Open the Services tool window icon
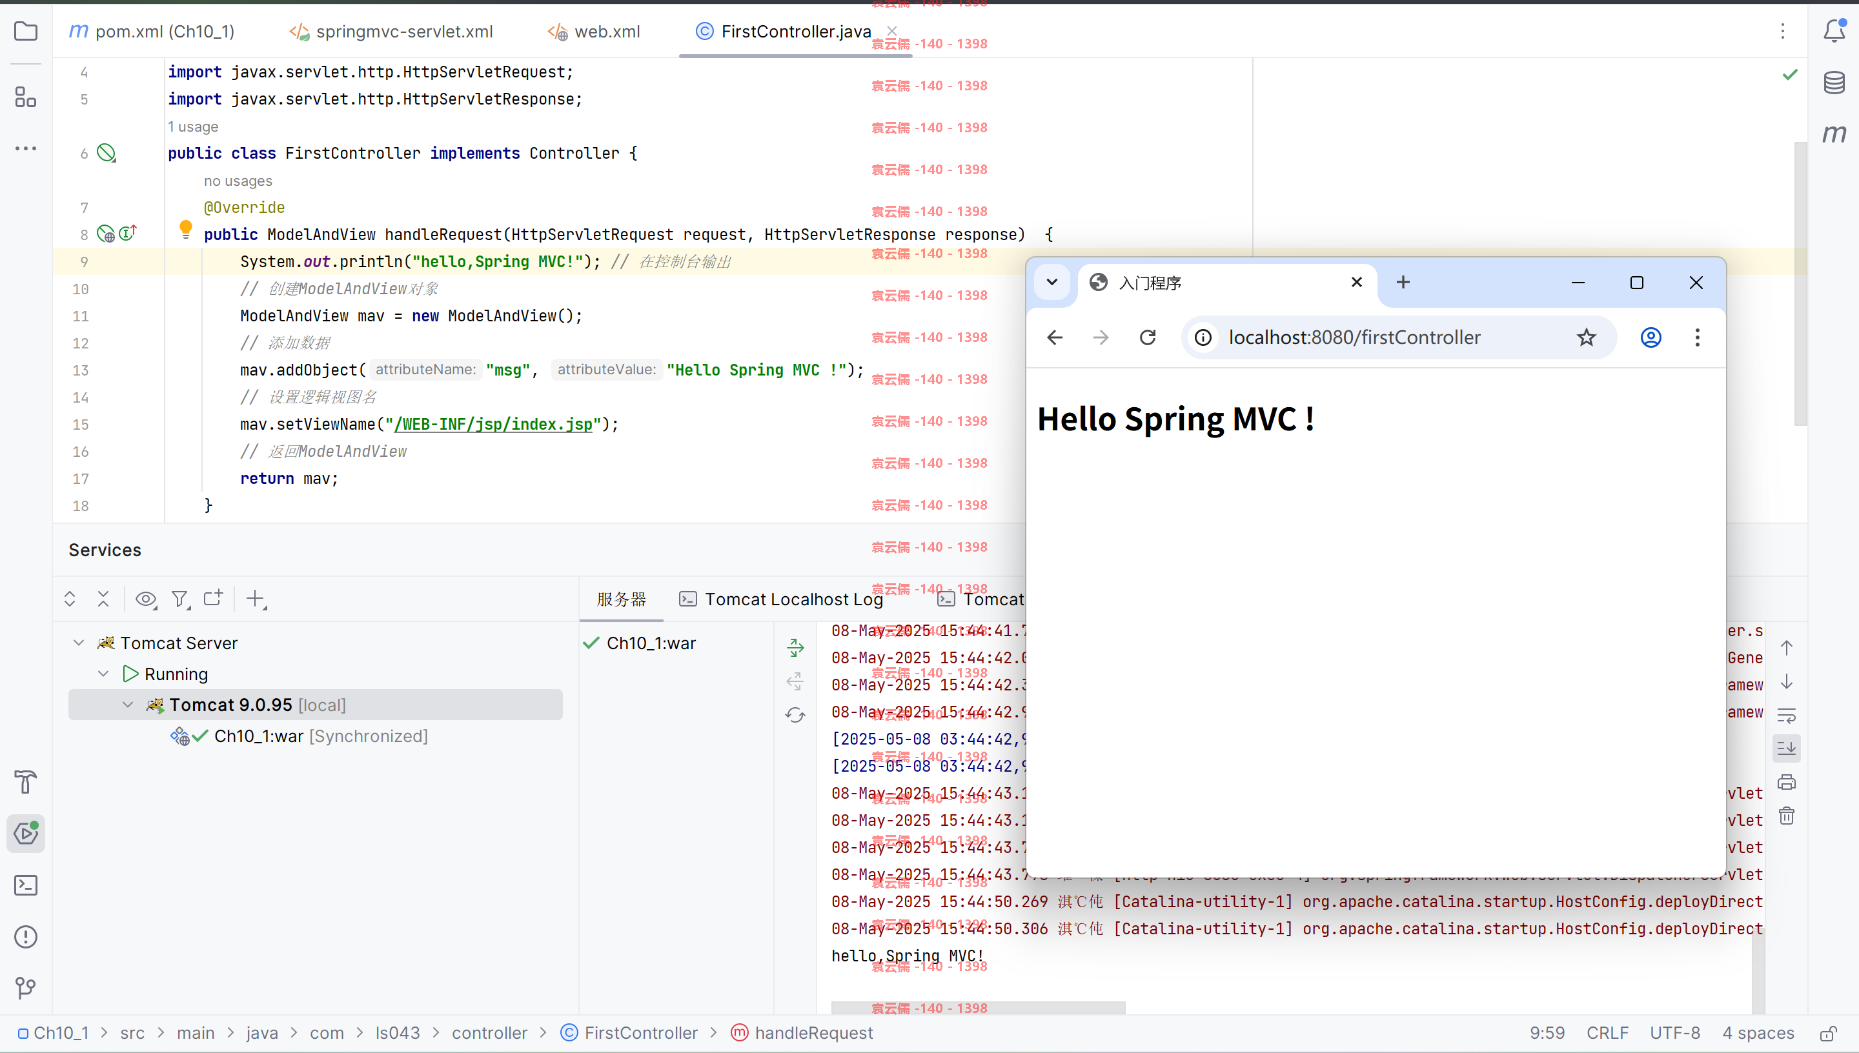 tap(26, 833)
